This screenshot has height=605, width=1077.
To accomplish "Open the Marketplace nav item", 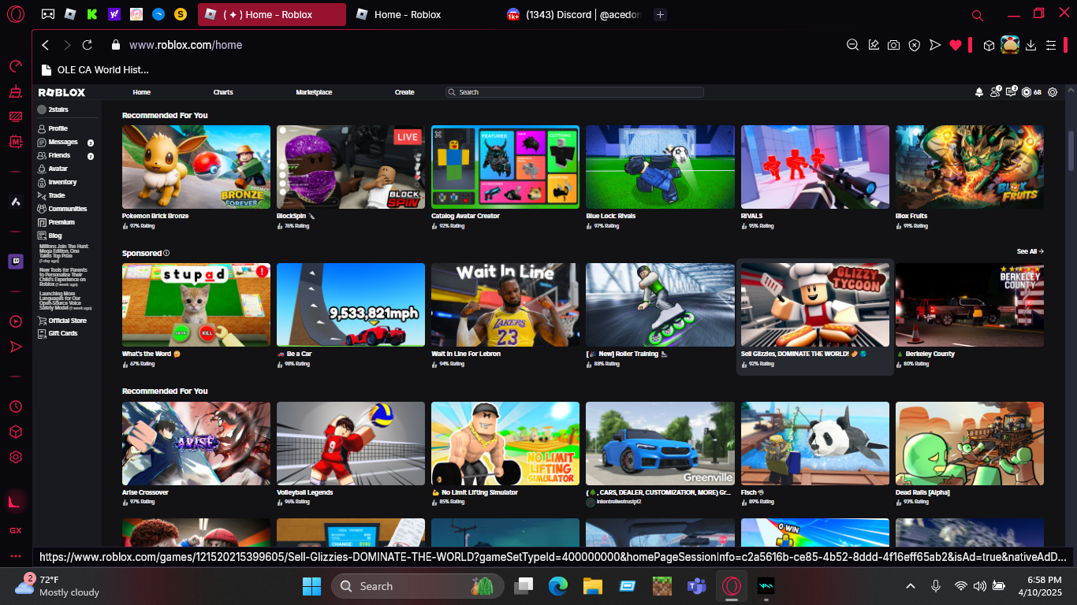I will pos(314,92).
